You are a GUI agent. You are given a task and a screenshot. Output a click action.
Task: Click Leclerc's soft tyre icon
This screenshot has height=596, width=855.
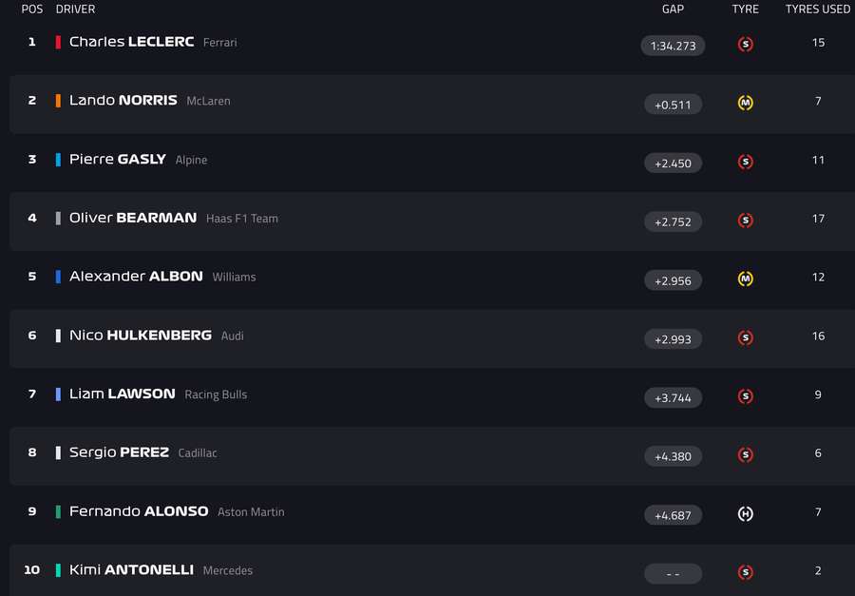(746, 45)
